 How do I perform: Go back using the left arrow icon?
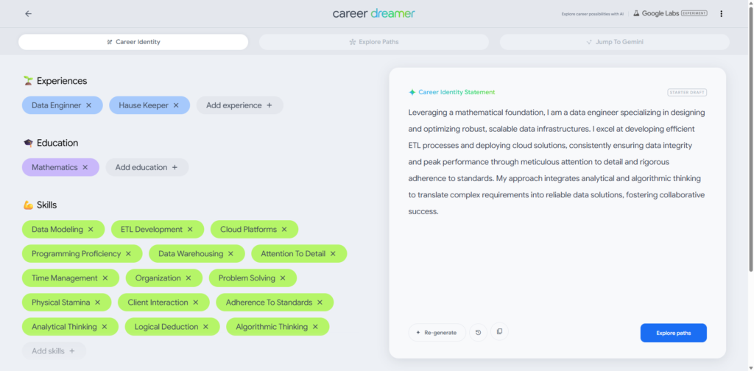tap(29, 14)
